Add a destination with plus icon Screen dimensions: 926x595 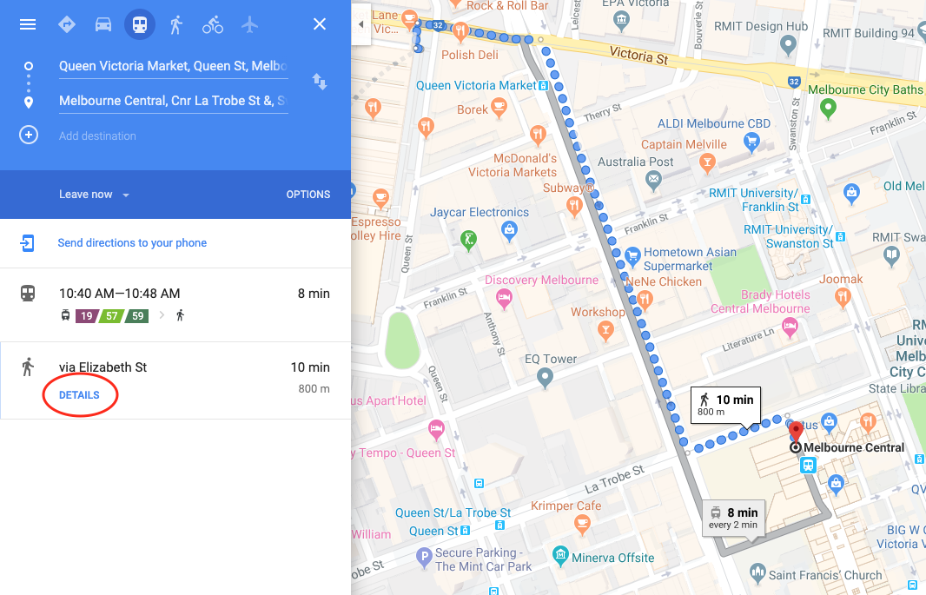29,136
